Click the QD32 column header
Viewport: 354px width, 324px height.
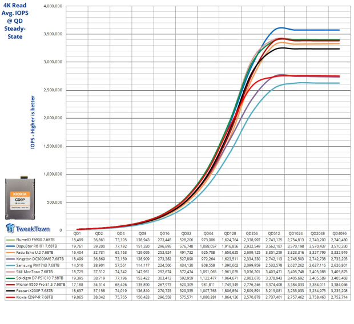pyautogui.click(x=186, y=233)
